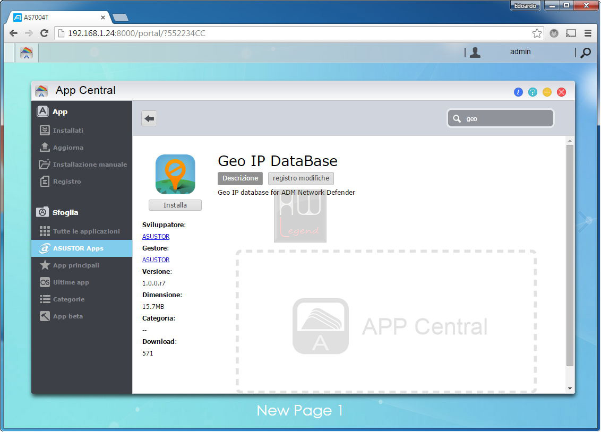601x432 pixels.
Task: Click the Cast icon in browser toolbar
Action: (x=571, y=33)
